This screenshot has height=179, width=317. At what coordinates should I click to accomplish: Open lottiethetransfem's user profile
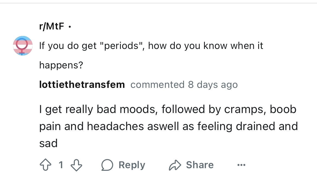(x=82, y=85)
